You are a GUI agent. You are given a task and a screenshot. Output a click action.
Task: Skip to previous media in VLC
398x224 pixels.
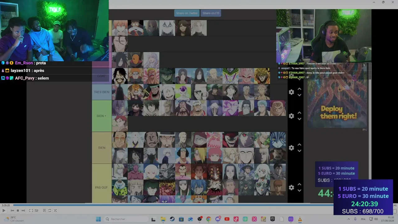tap(12, 211)
